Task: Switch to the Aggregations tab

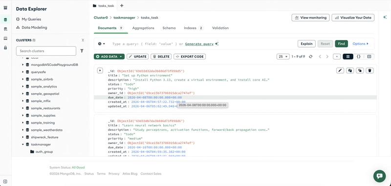Action: click(x=143, y=28)
